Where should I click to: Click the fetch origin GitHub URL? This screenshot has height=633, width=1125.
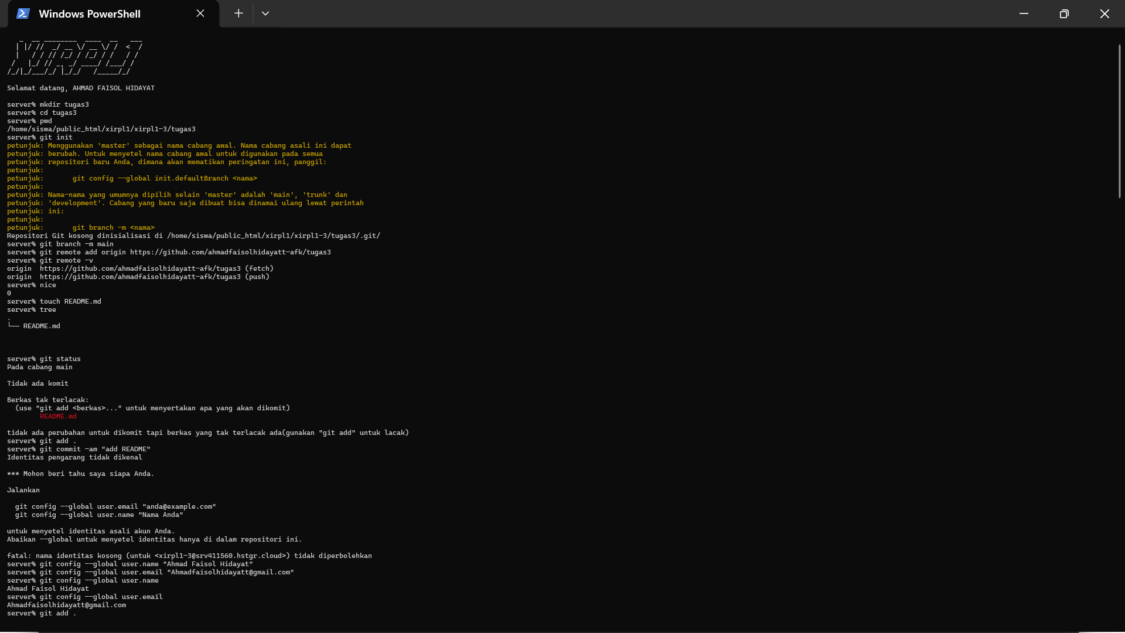pyautogui.click(x=140, y=268)
